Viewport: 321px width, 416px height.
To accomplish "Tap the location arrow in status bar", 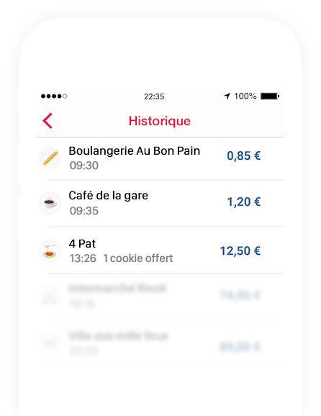I will pos(227,96).
